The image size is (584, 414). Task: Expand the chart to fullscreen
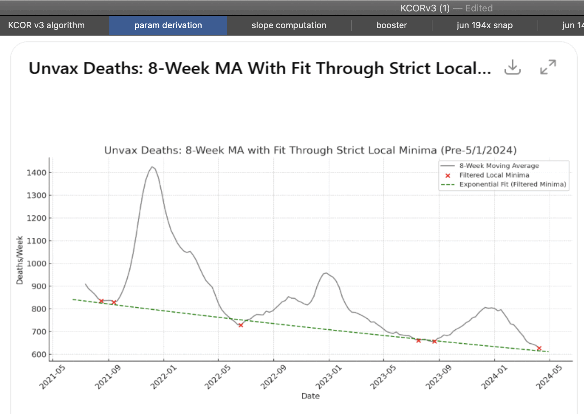pos(548,67)
